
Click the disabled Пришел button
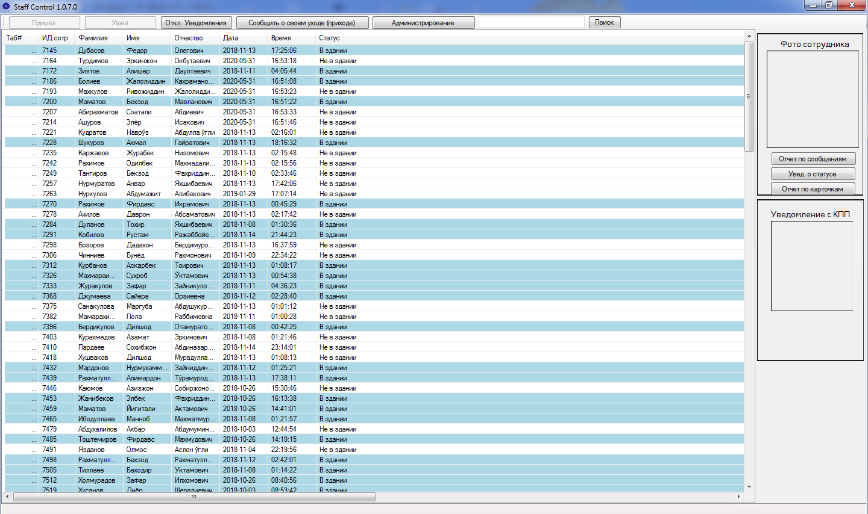click(44, 23)
